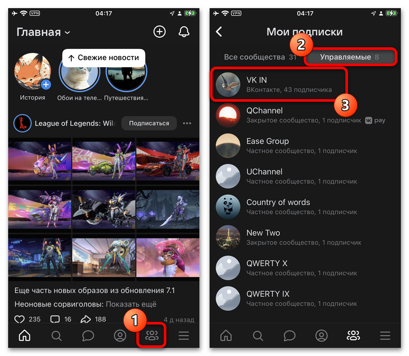Tap Search icon on right screen

click(258, 336)
